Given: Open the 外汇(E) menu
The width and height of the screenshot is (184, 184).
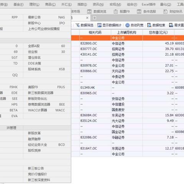Looking at the screenshot, I should click(x=66, y=5).
